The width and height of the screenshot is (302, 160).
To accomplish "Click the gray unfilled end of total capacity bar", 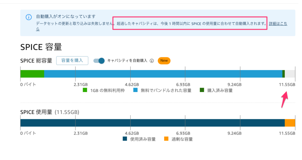I will 290,74.
